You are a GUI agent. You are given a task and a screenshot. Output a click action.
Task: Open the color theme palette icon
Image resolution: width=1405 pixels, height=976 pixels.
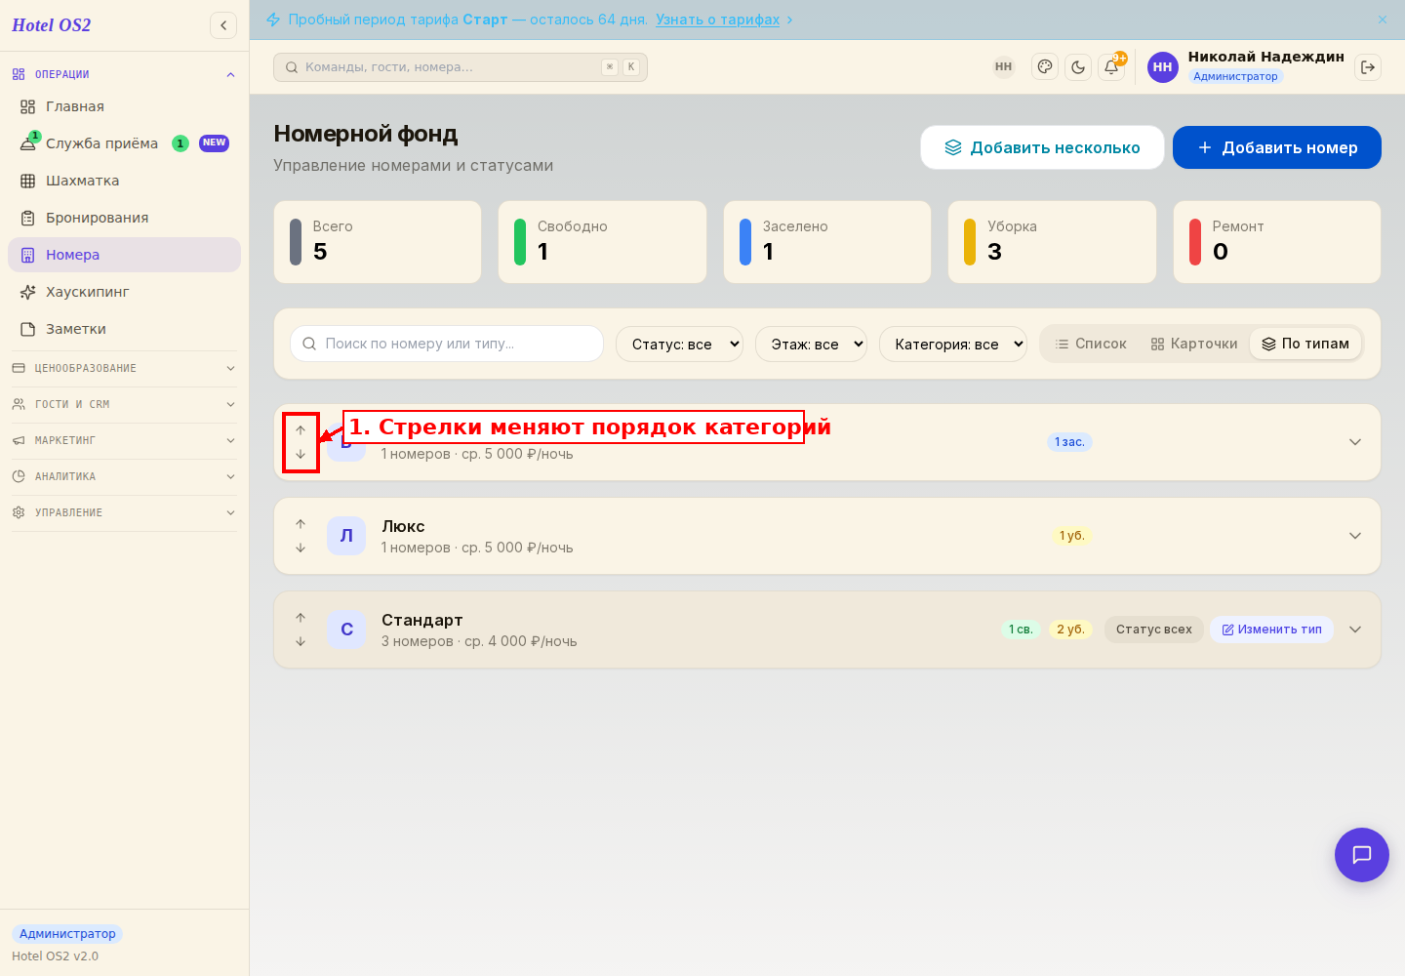tap(1045, 67)
